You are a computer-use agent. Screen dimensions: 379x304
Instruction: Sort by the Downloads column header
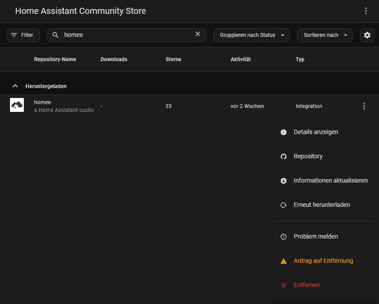click(x=114, y=59)
